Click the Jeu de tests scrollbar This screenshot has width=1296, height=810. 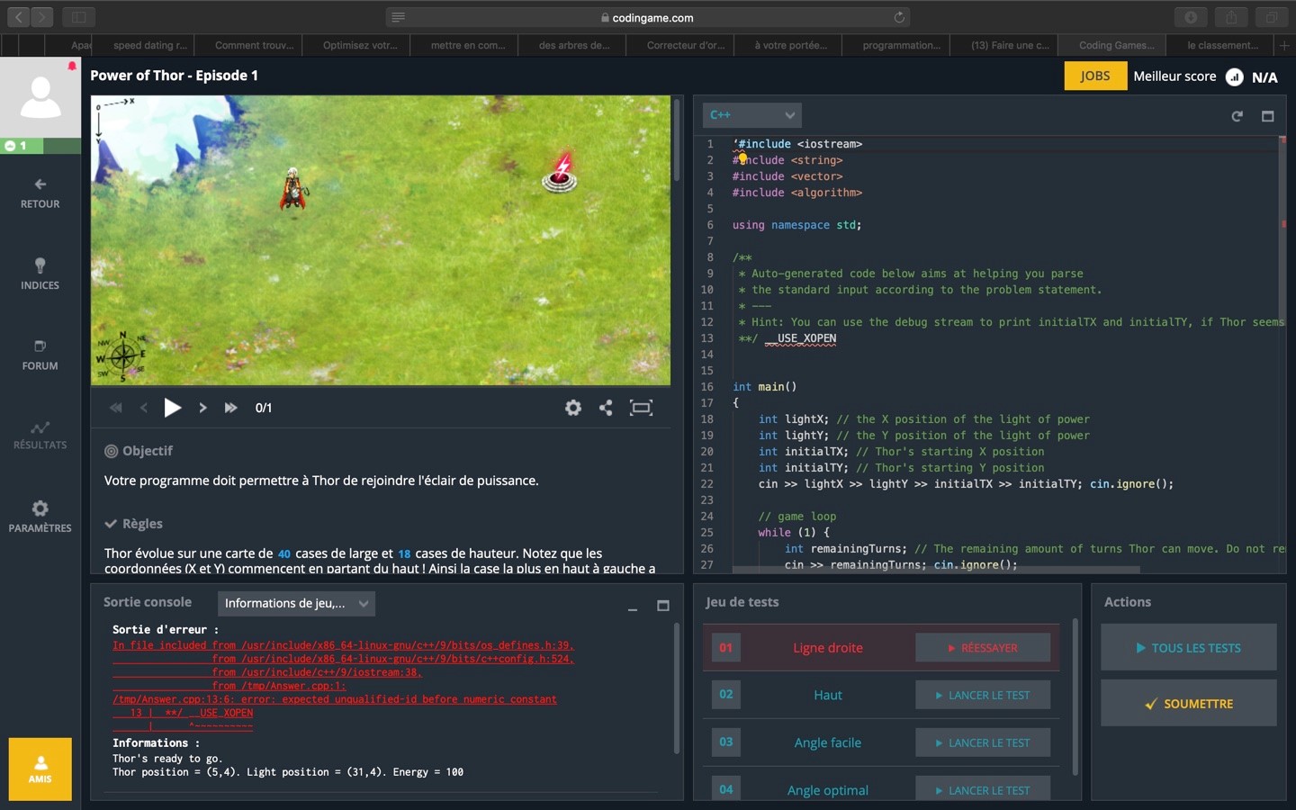(1075, 696)
